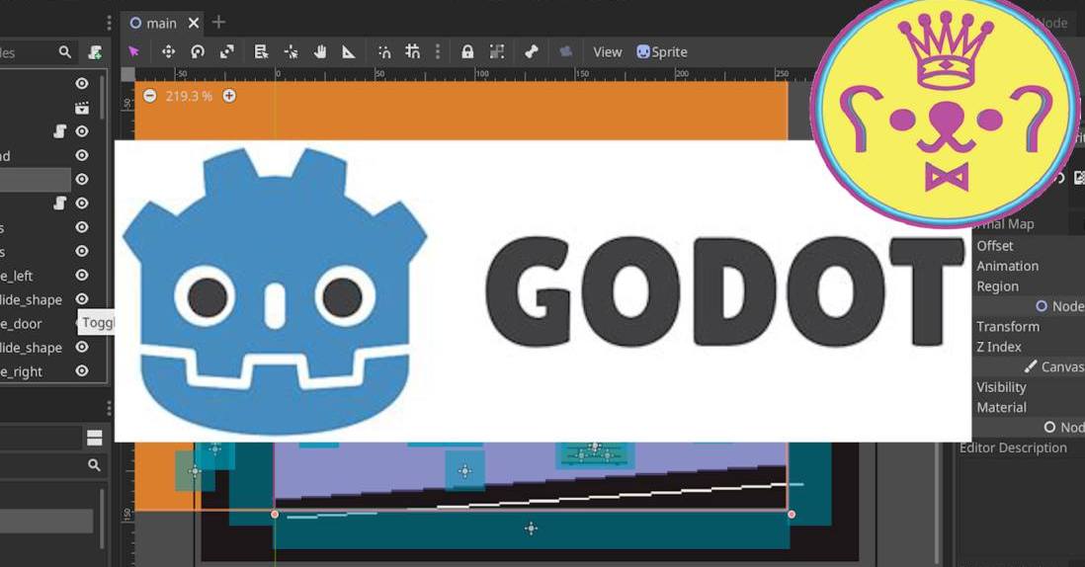Choose the Move Mode tool
Screen dimensions: 1085x567
pyautogui.click(x=168, y=51)
